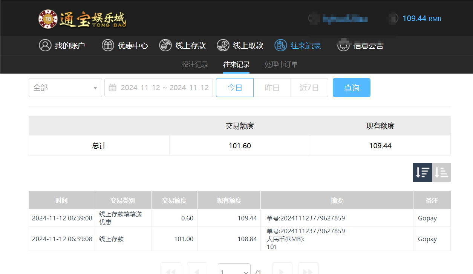473x274 pixels.
Task: Enable the 昨日 yesterday filter
Action: click(272, 87)
